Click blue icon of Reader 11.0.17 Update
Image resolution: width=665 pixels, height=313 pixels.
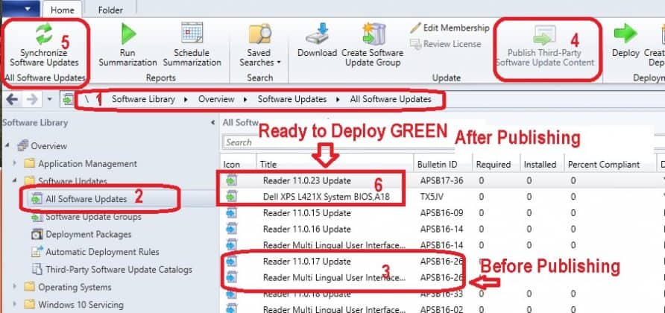231,262
